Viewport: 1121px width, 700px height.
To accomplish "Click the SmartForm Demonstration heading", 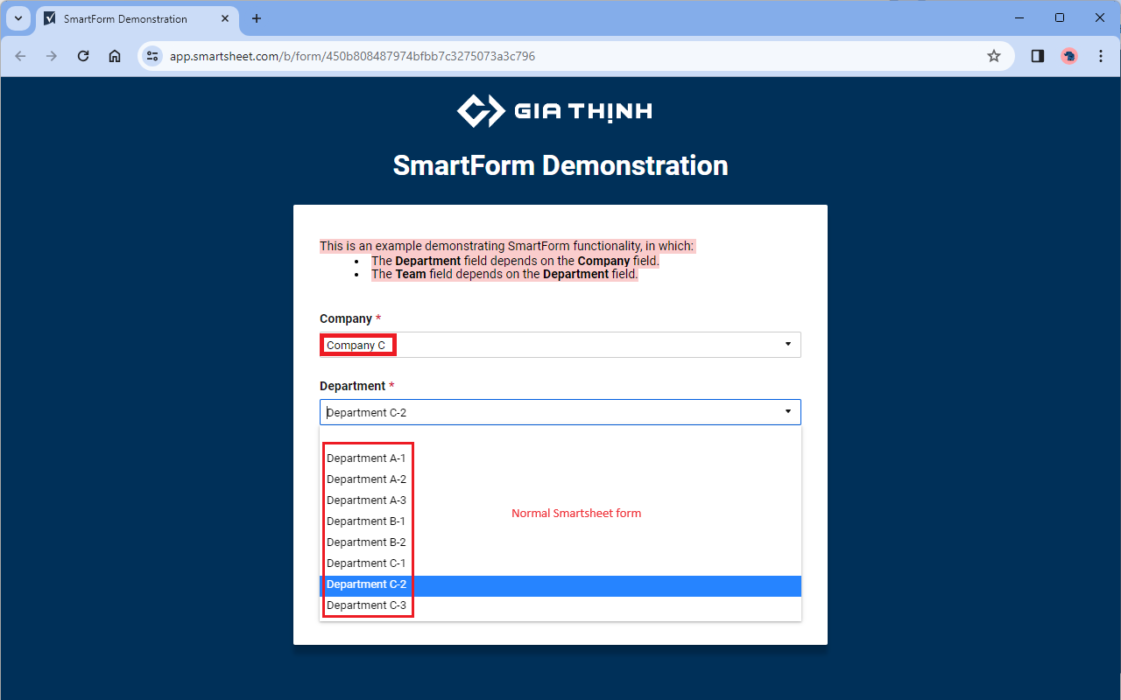I will click(x=560, y=165).
